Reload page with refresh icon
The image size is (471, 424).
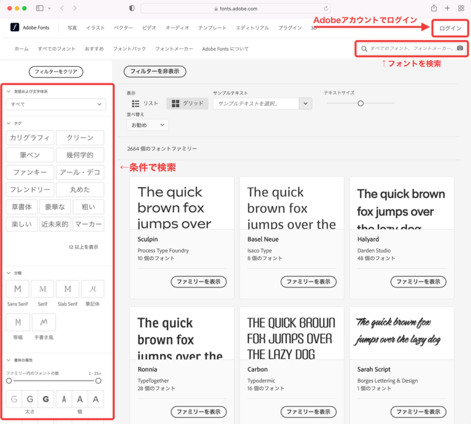pos(326,9)
